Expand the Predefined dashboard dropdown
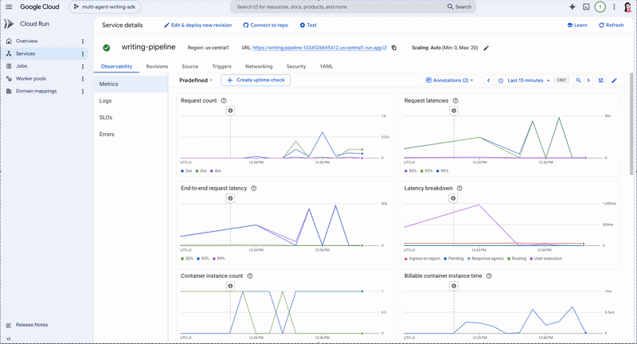637x344 pixels. coord(196,80)
